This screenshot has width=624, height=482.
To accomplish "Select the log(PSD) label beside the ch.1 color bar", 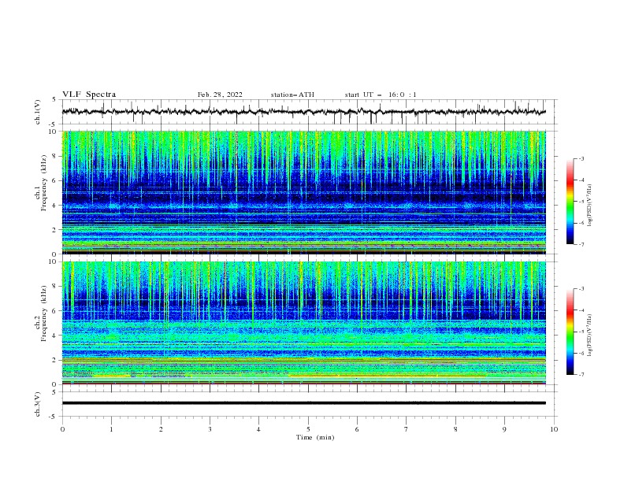I will point(590,206).
